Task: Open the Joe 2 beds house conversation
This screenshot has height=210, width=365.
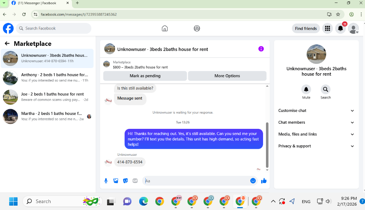Action: (x=47, y=97)
